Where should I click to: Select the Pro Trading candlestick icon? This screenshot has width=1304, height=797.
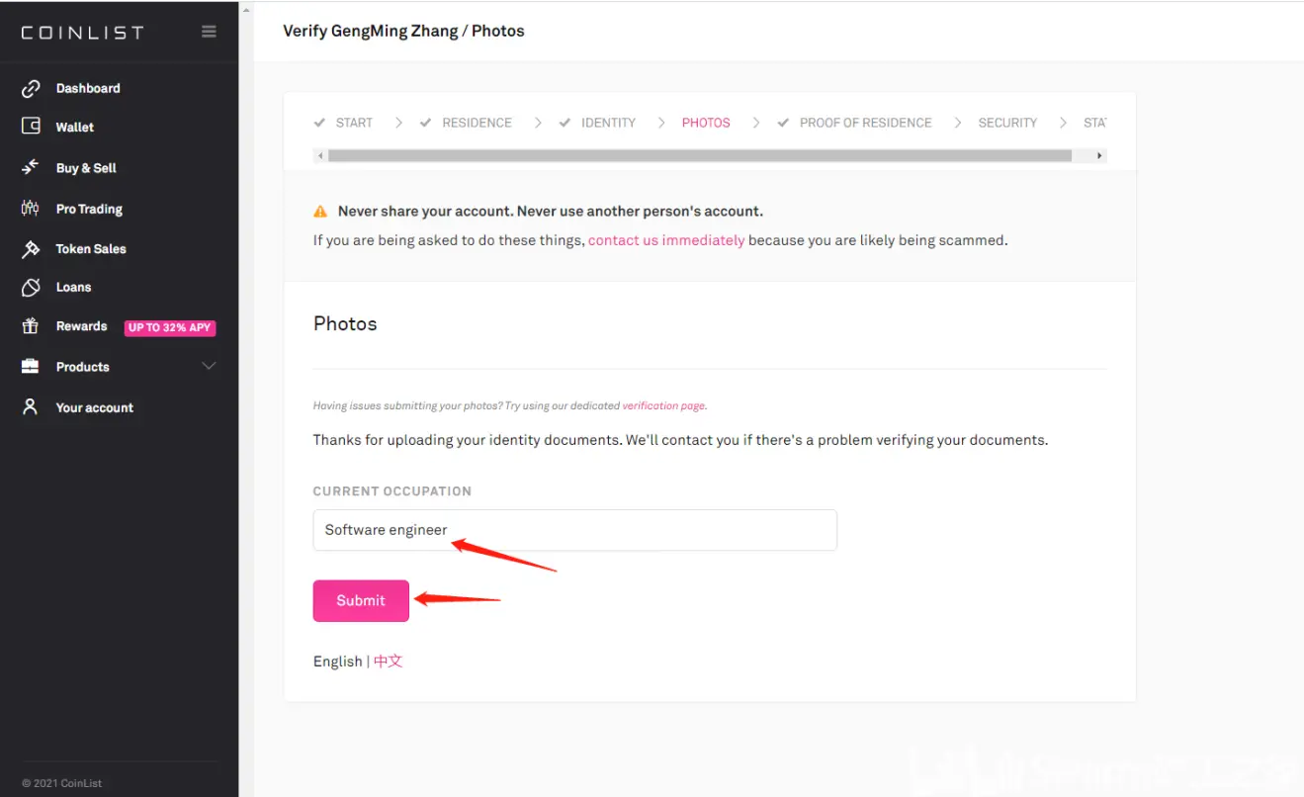point(31,209)
